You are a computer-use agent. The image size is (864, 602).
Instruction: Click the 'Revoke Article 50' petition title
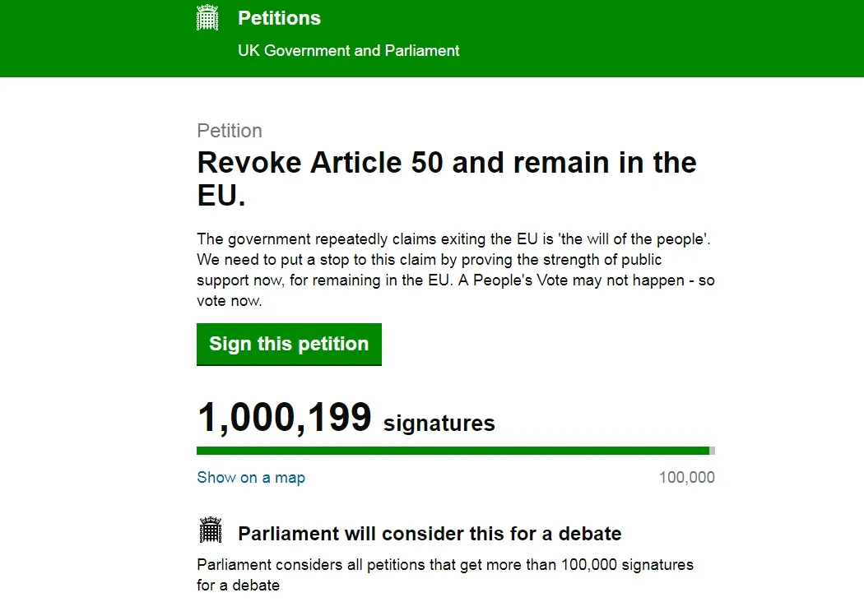coord(447,163)
